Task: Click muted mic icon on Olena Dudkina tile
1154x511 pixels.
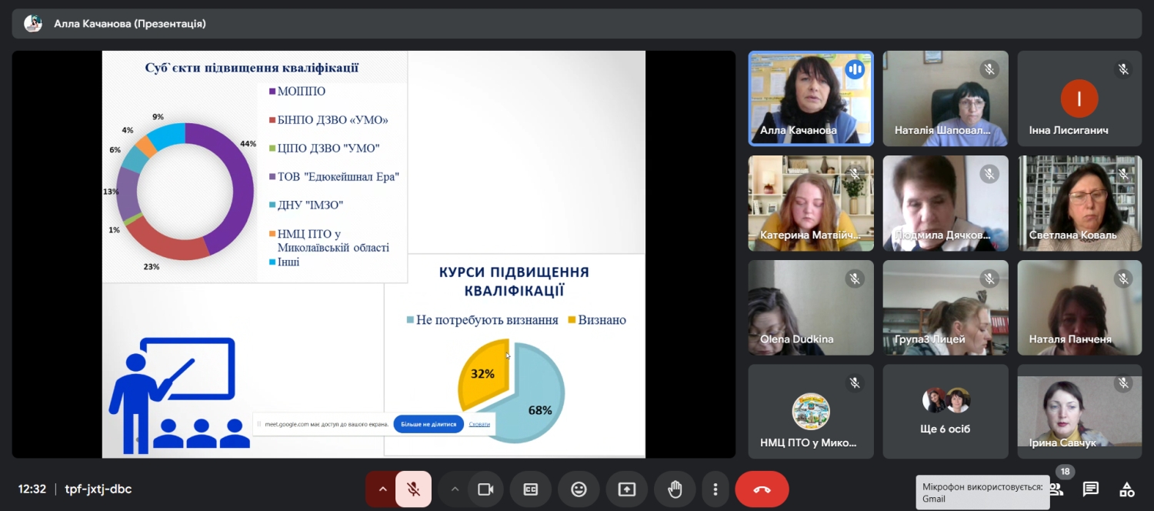Action: tap(855, 279)
